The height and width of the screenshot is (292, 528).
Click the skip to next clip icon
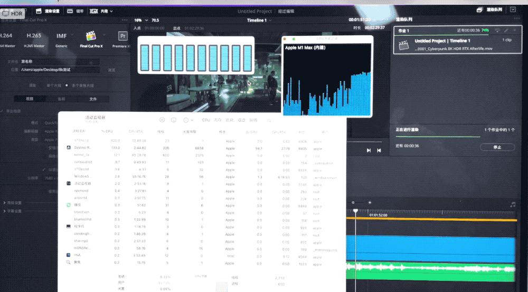click(369, 150)
